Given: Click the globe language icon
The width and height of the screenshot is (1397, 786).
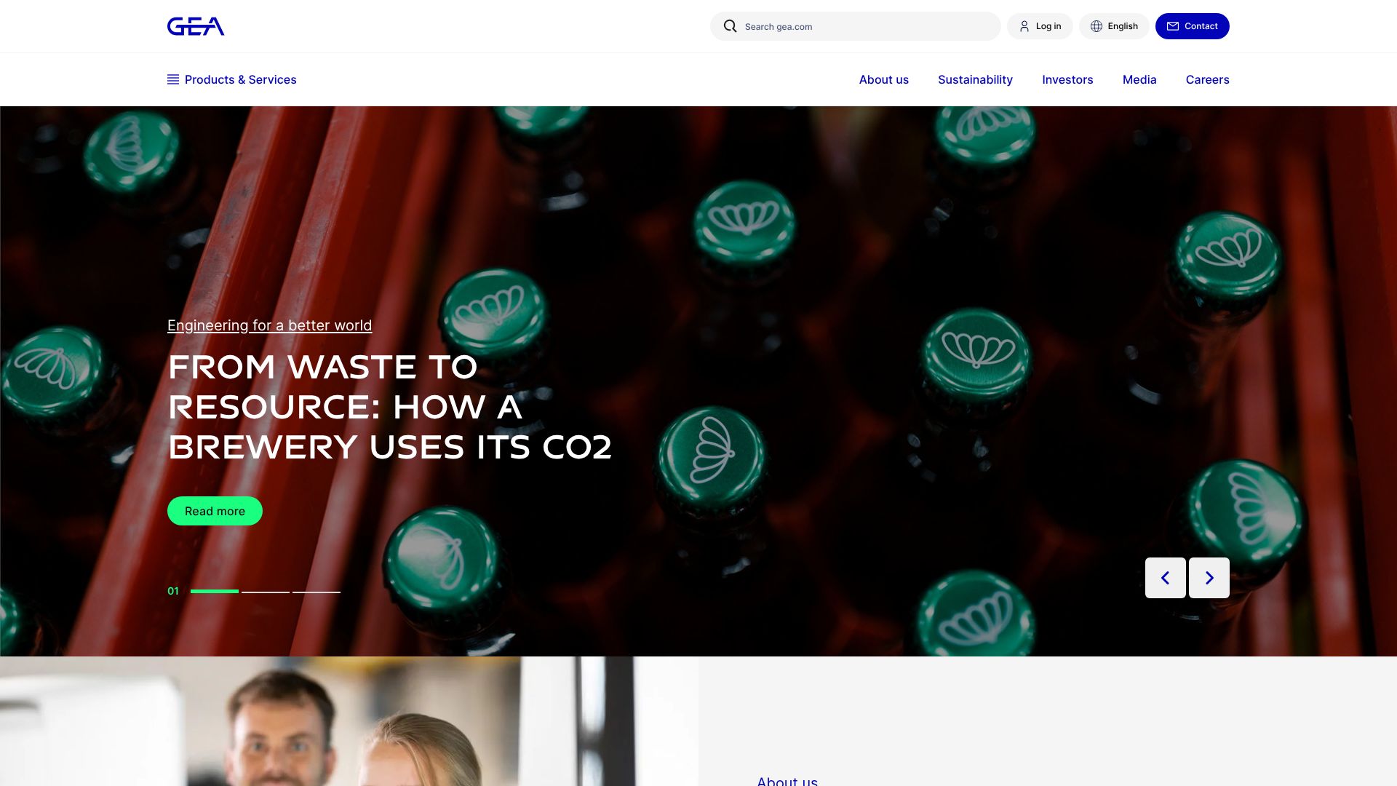Looking at the screenshot, I should click(x=1096, y=26).
